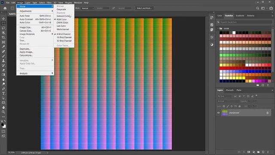Toggle Quick Mask mode icon
The width and height of the screenshot is (275, 155).
pyautogui.click(x=3, y=131)
